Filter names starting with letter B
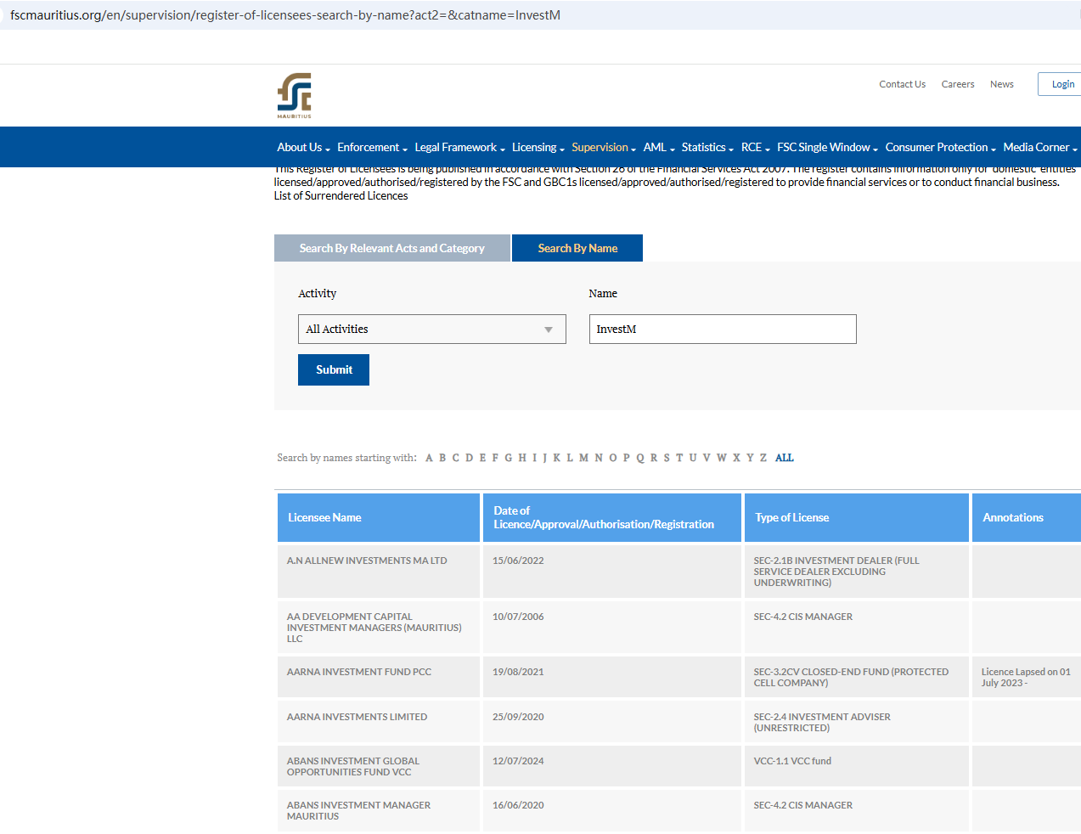 pos(442,458)
